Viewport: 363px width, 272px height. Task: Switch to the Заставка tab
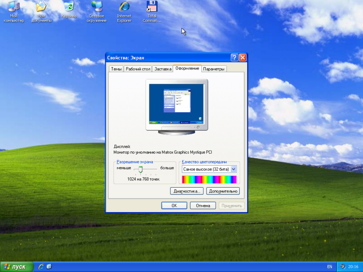pos(162,69)
